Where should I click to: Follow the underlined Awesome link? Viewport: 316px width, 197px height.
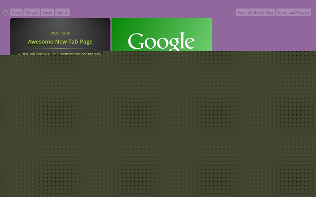[x=40, y=42]
